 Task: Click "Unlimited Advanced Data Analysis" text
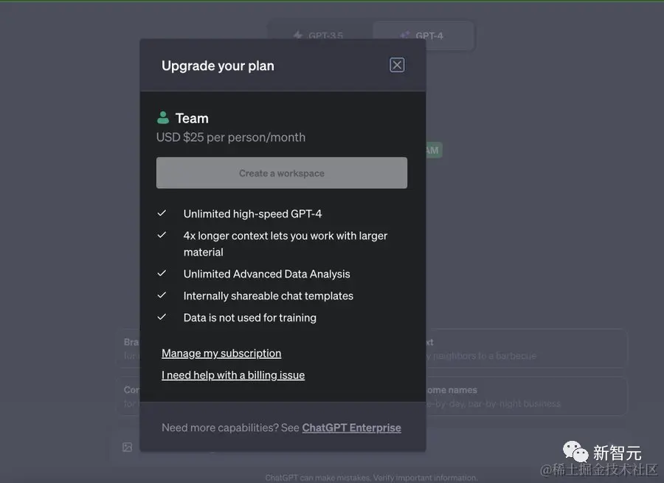pyautogui.click(x=267, y=274)
